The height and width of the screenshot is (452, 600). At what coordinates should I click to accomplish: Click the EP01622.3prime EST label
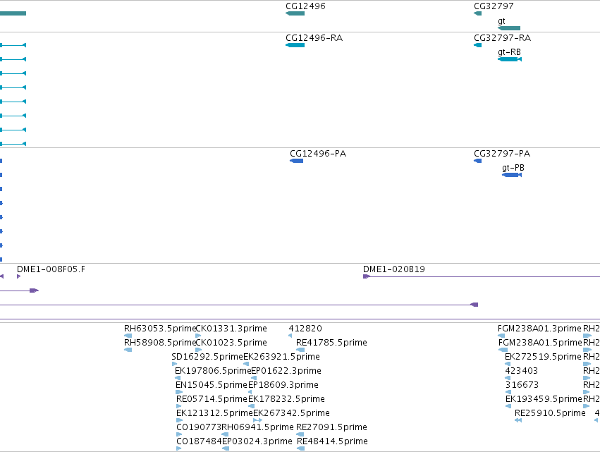[286, 371]
